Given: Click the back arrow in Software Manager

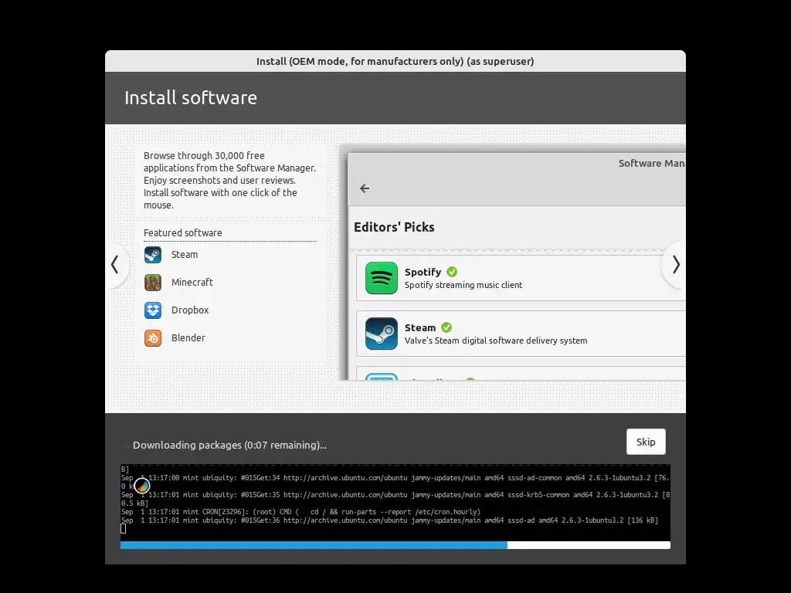Looking at the screenshot, I should [x=365, y=188].
